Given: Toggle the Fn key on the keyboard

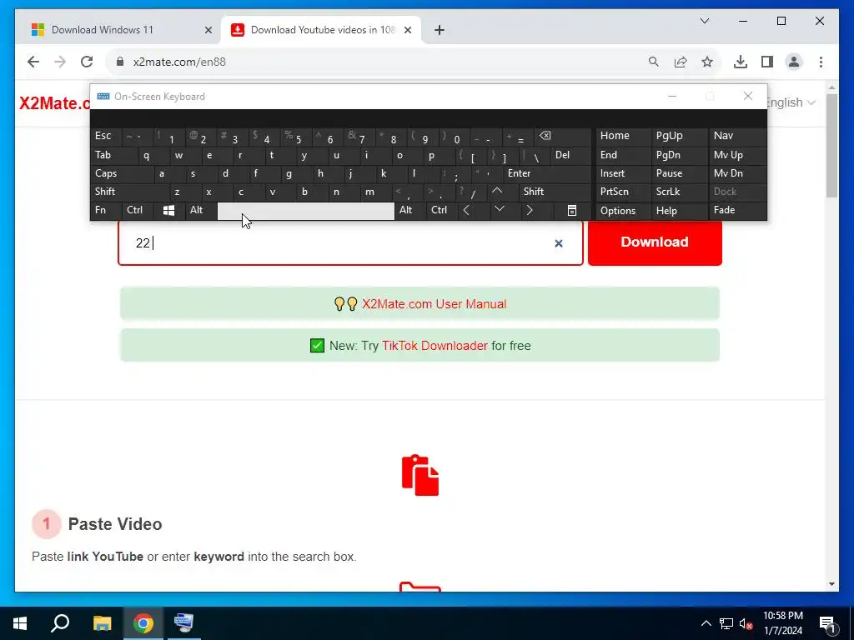Looking at the screenshot, I should click(106, 211).
